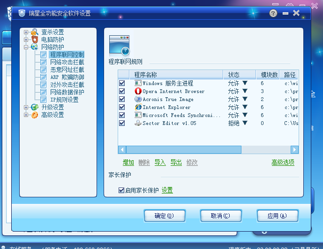This screenshot has width=323, height=249.
Task: Select 恶意网址拦截 in the tree
Action: 67,70
